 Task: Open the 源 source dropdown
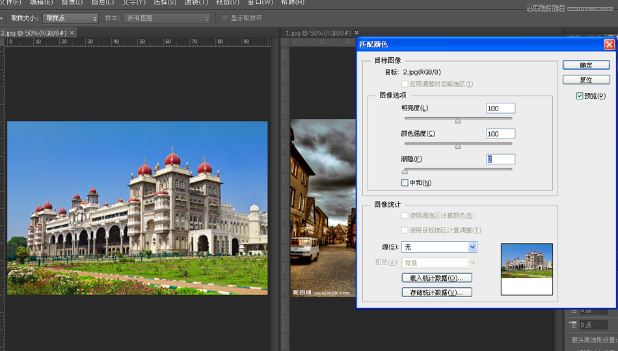pyautogui.click(x=439, y=247)
